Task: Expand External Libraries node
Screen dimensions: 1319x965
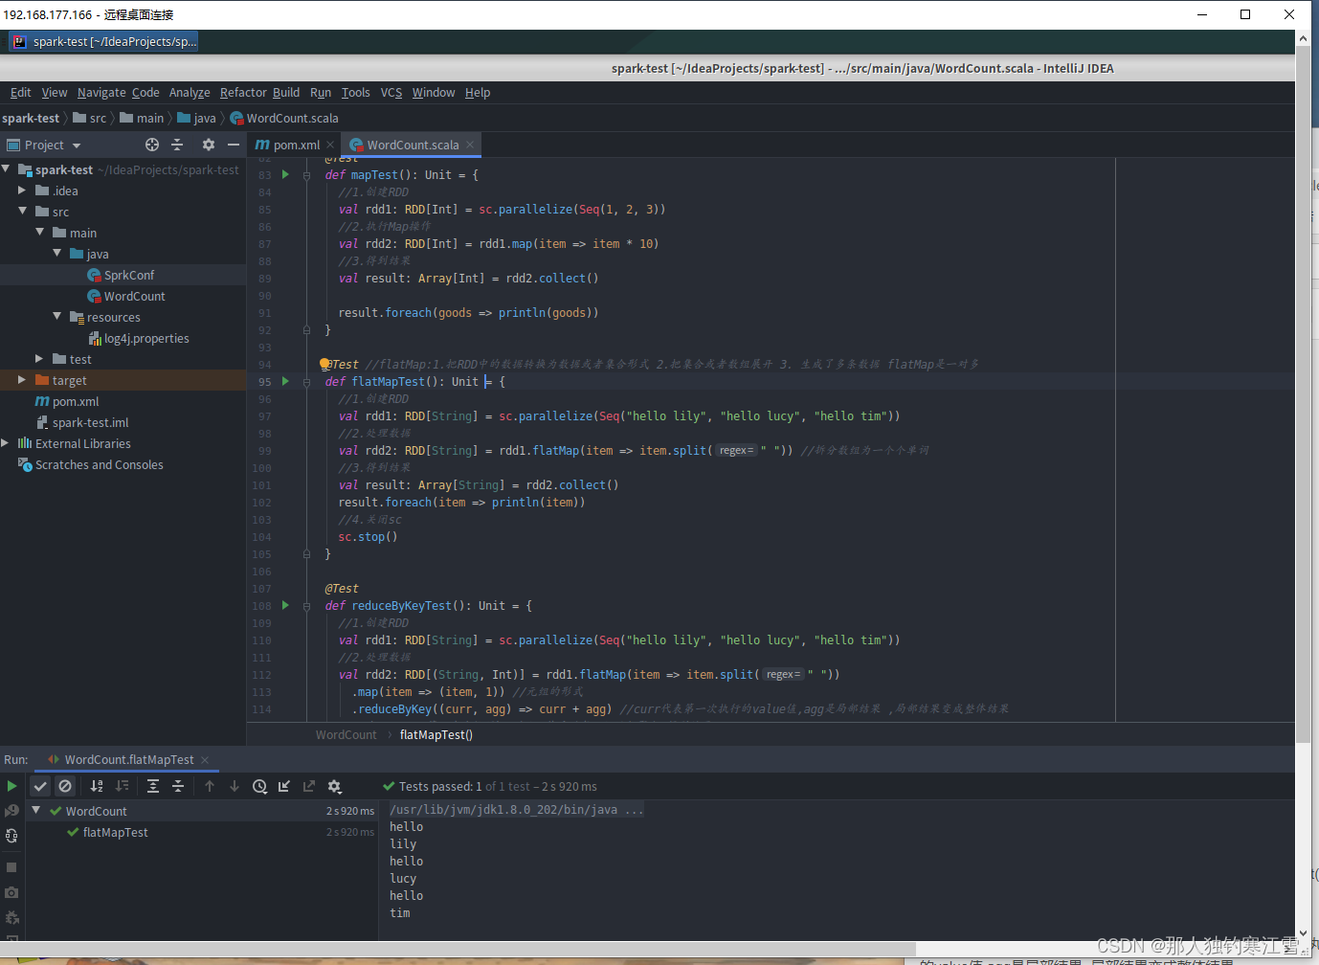Action: coord(6,443)
